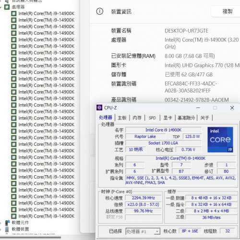Open the 主板 tab in CPU-Z

(122, 118)
